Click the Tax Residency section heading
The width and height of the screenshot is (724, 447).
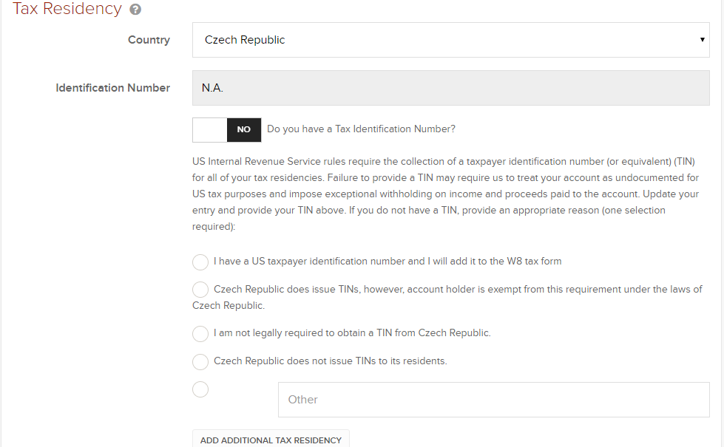point(67,10)
